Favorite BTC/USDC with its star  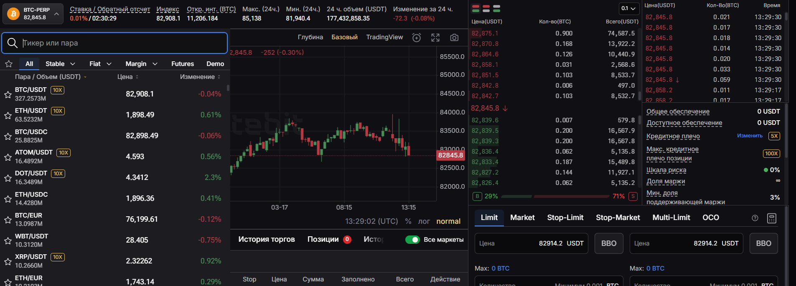(8, 136)
